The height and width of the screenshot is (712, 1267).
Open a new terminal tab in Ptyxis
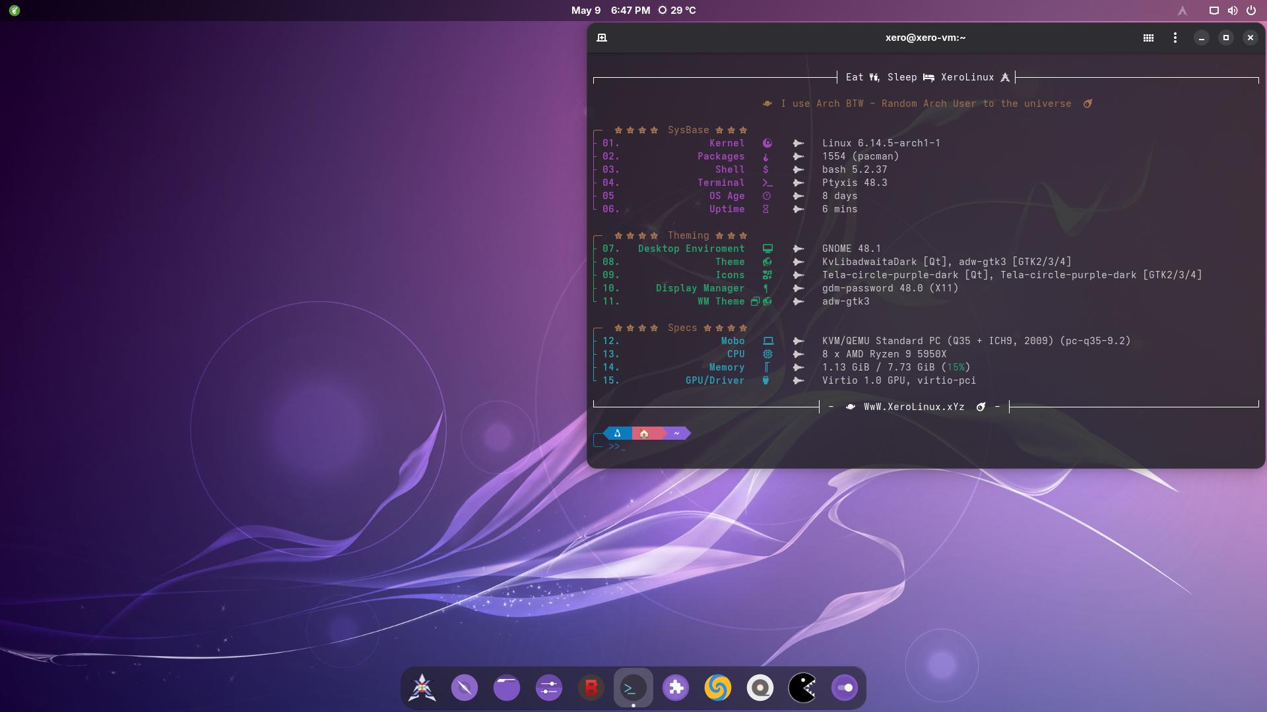pos(602,38)
